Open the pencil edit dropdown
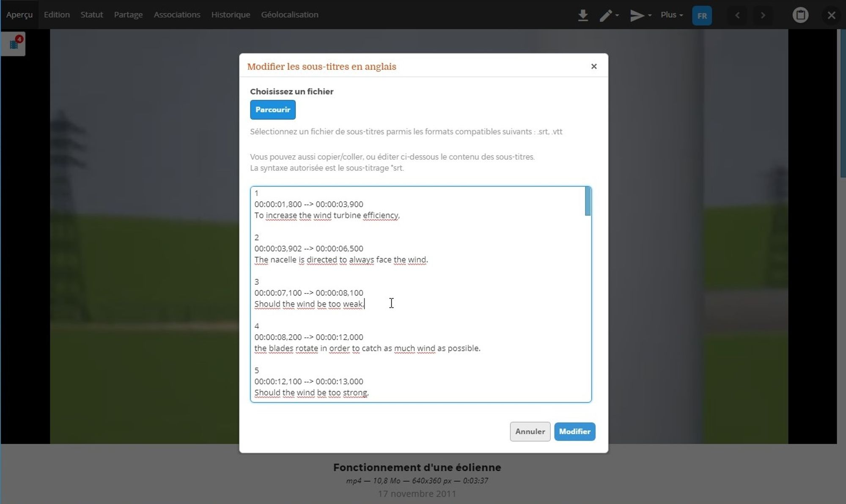Image resolution: width=846 pixels, height=504 pixels. tap(609, 15)
